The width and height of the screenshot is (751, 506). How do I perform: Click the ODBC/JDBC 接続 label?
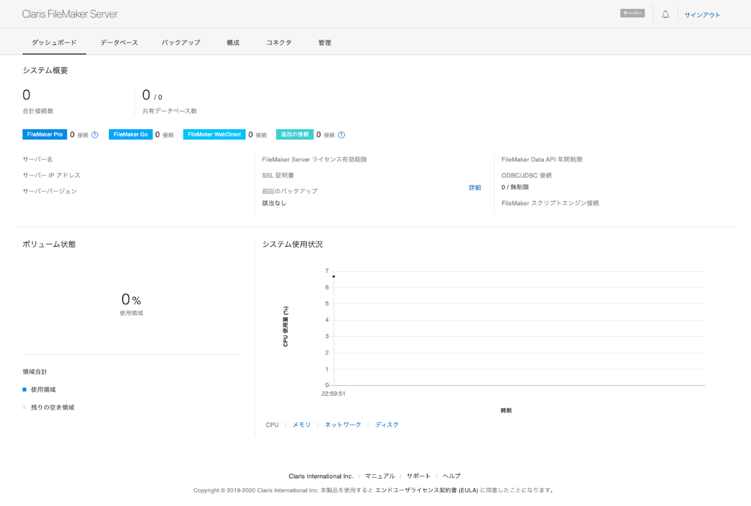[x=526, y=175]
